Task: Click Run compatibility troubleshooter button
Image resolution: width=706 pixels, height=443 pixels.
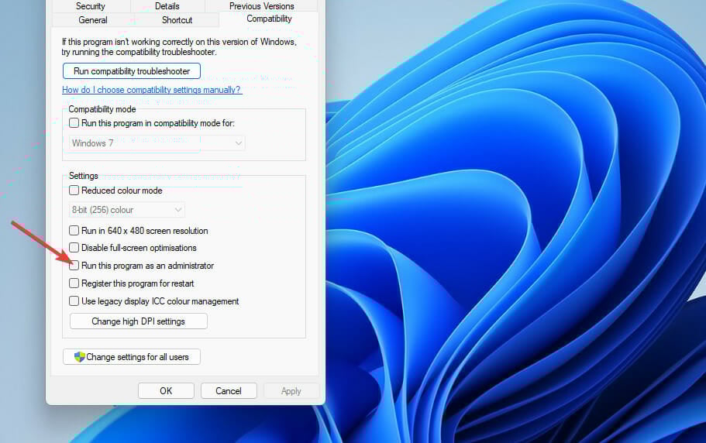Action: coord(132,71)
